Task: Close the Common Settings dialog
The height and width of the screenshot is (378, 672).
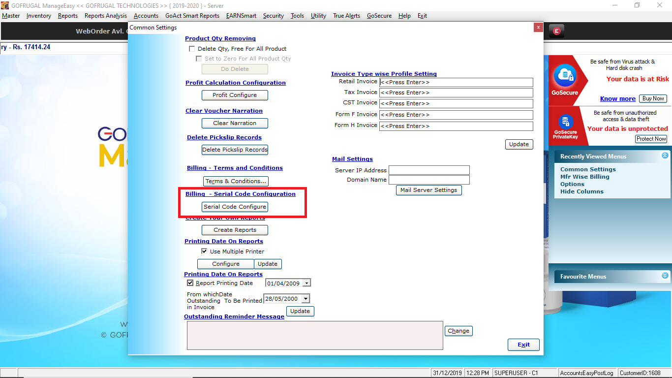Action: (x=538, y=28)
